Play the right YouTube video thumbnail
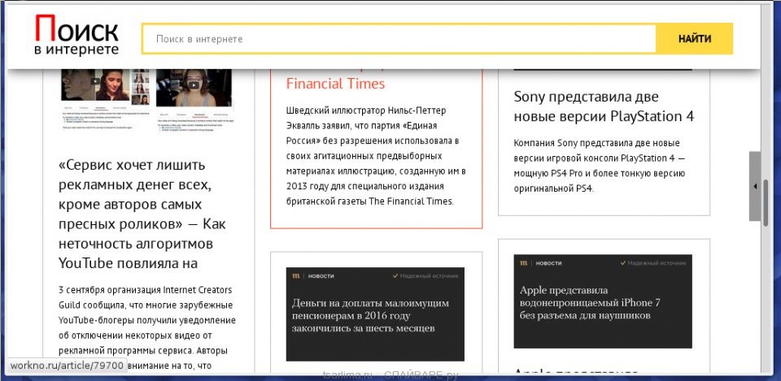 click(x=194, y=84)
